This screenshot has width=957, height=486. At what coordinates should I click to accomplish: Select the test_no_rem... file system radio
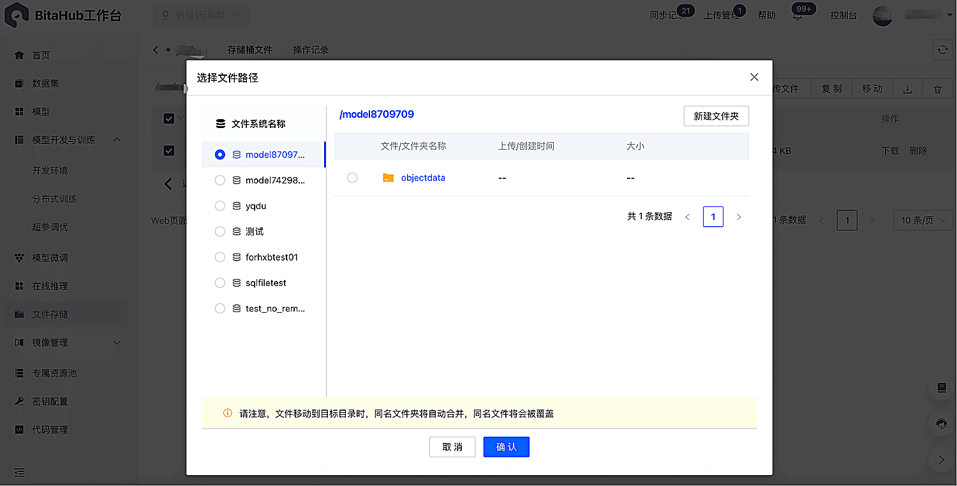(220, 308)
